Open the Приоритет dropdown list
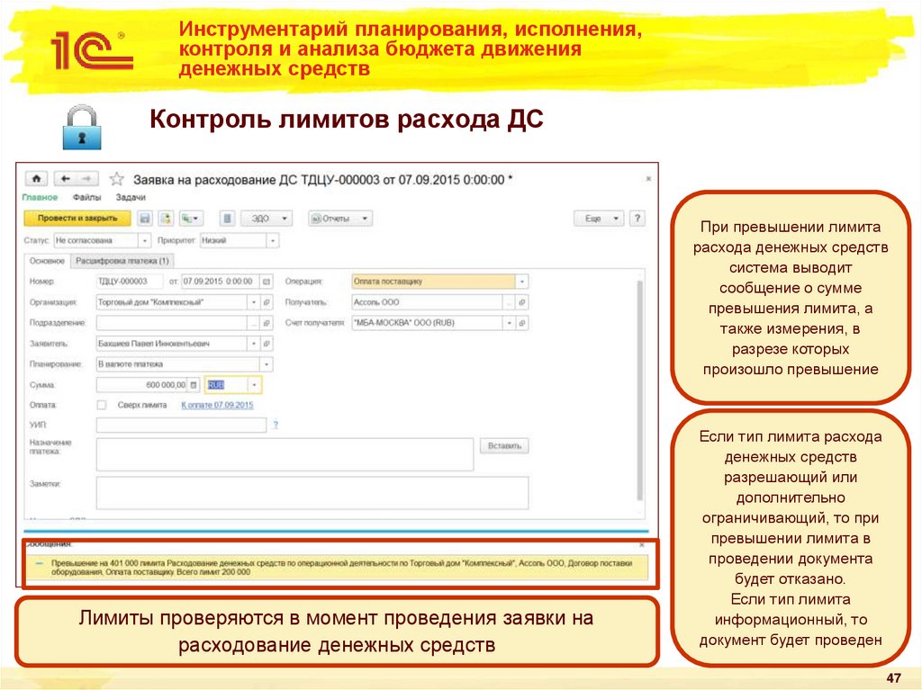This screenshot has width=922, height=690. click(x=272, y=240)
